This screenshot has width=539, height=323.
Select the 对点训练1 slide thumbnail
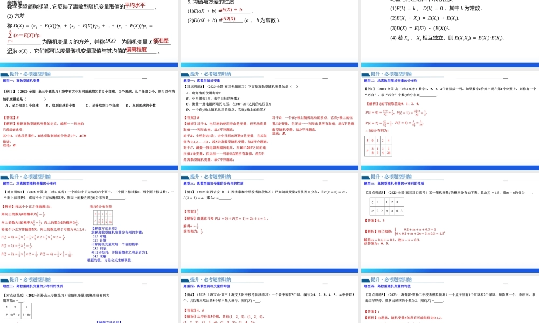pos(269,120)
